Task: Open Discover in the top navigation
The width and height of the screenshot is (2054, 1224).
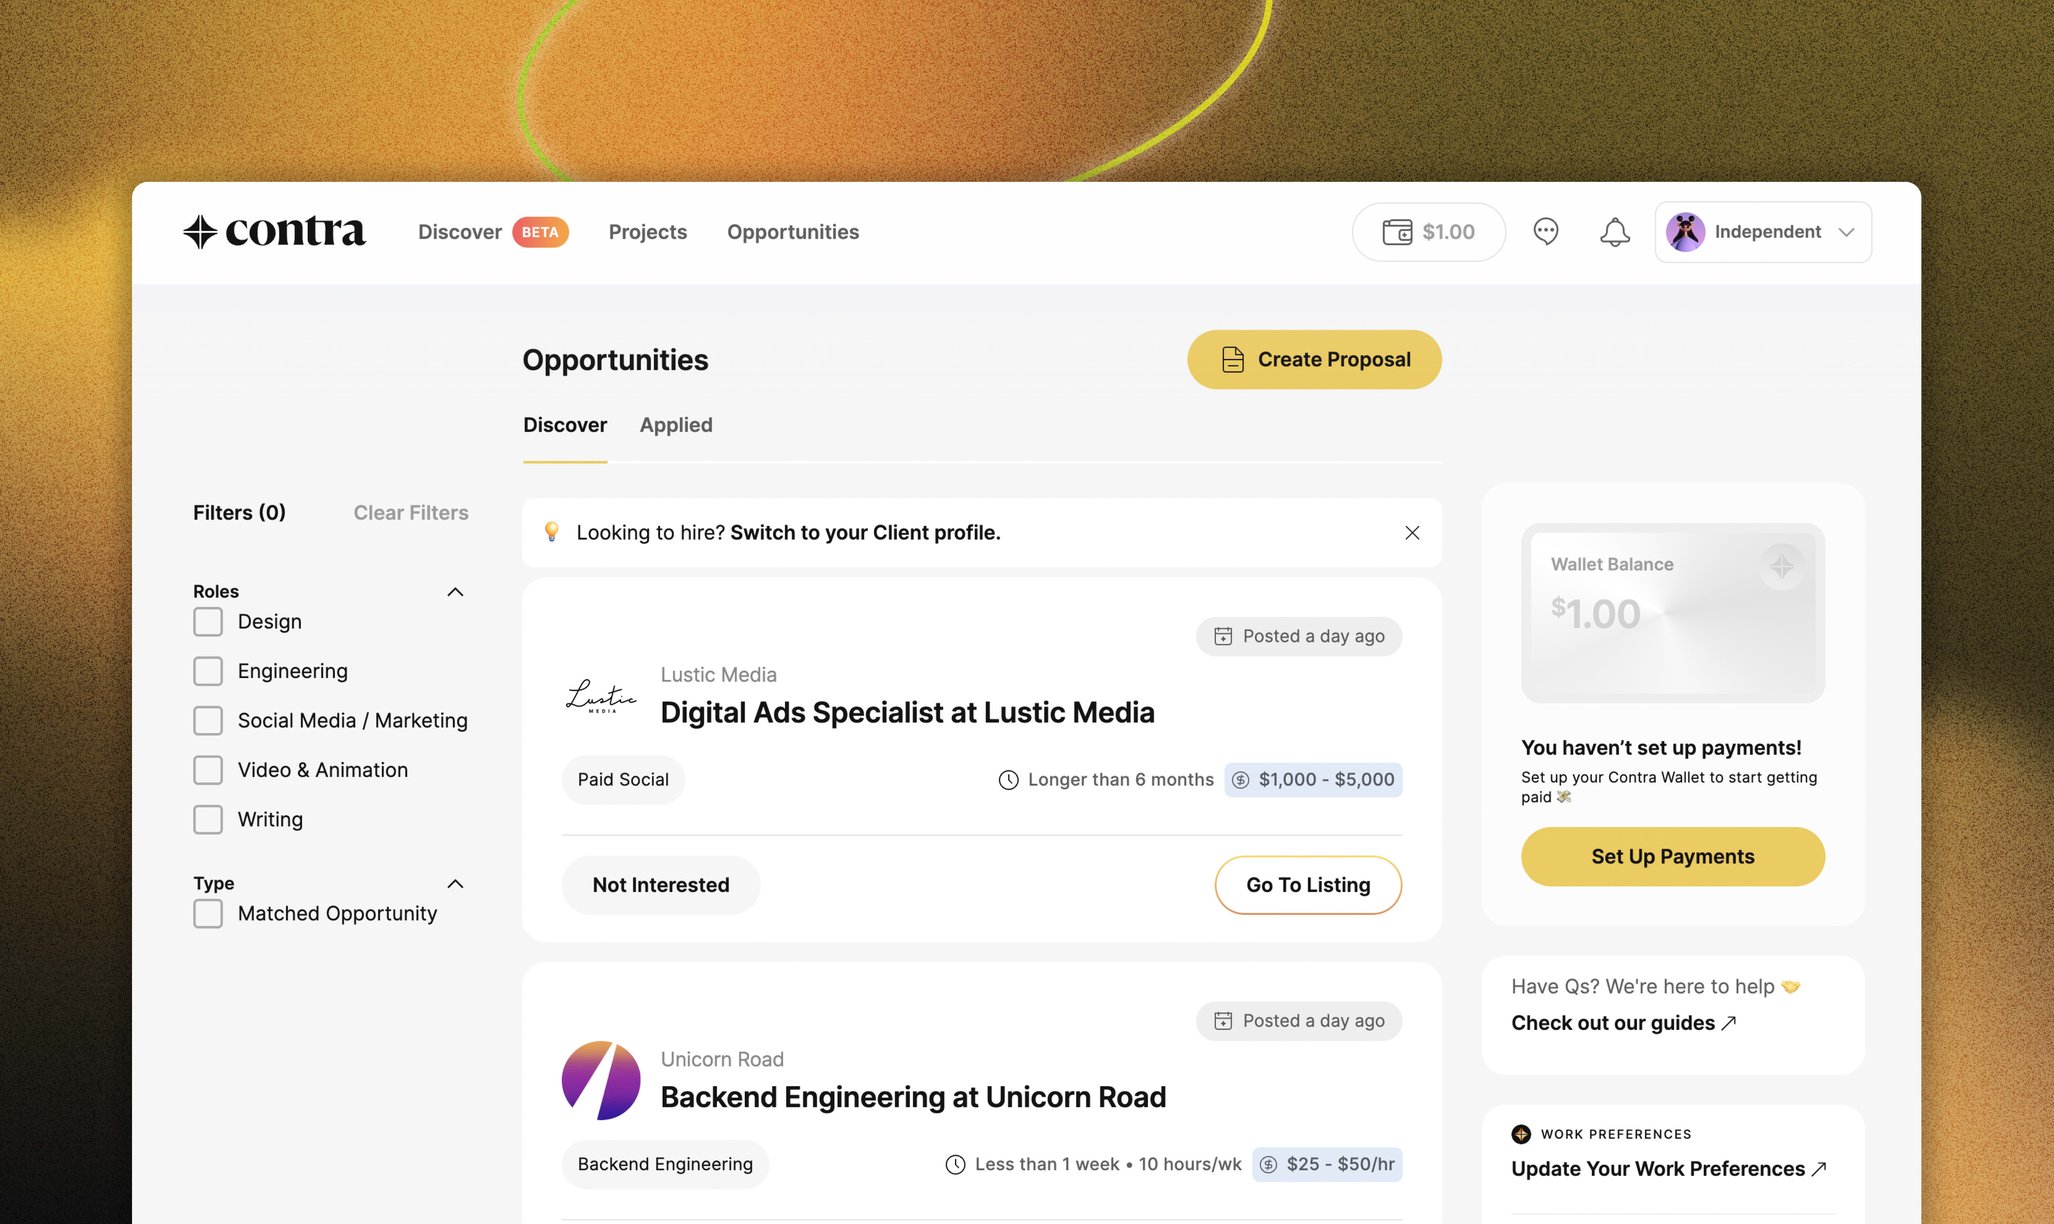Action: coord(459,232)
